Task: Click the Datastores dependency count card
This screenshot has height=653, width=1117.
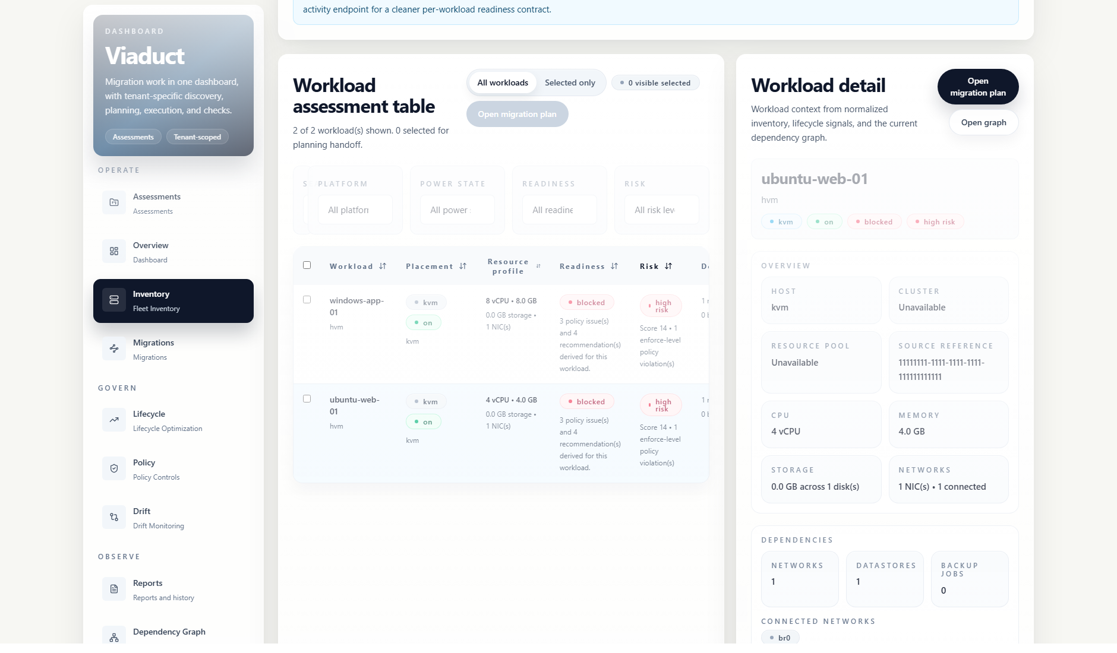Action: (x=885, y=579)
